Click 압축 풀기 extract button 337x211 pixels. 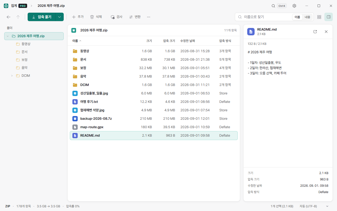[42, 17]
